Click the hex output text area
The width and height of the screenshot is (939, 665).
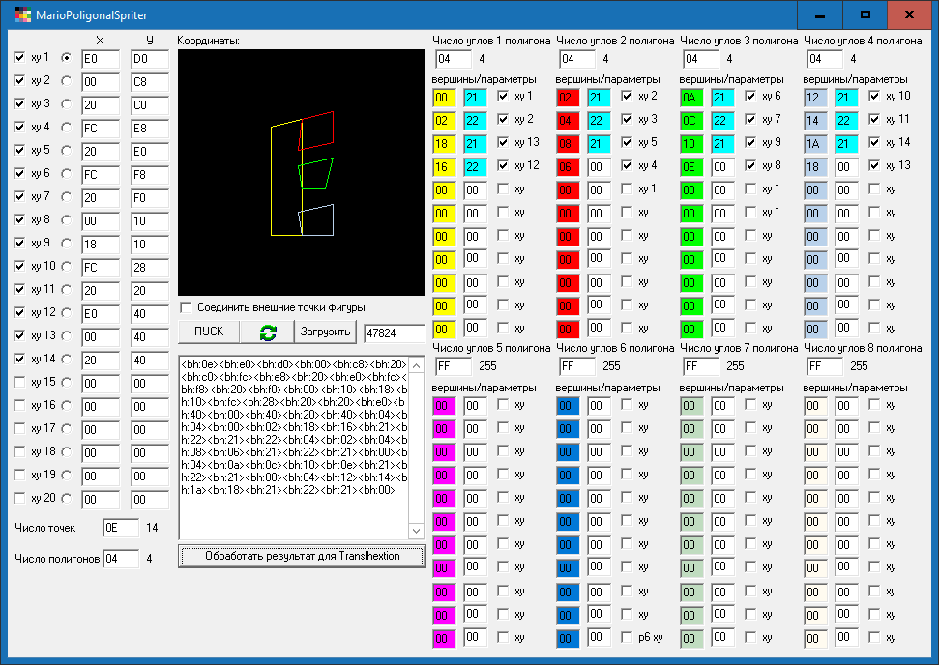click(294, 448)
